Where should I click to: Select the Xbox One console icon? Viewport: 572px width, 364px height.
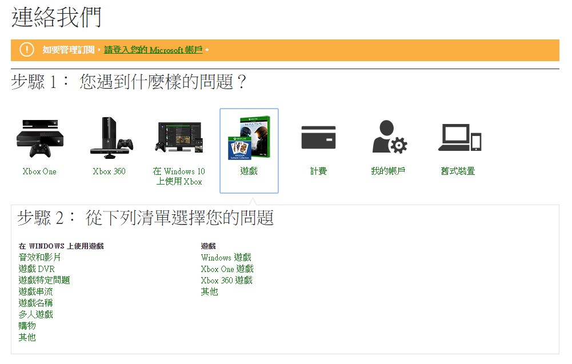tap(39, 138)
